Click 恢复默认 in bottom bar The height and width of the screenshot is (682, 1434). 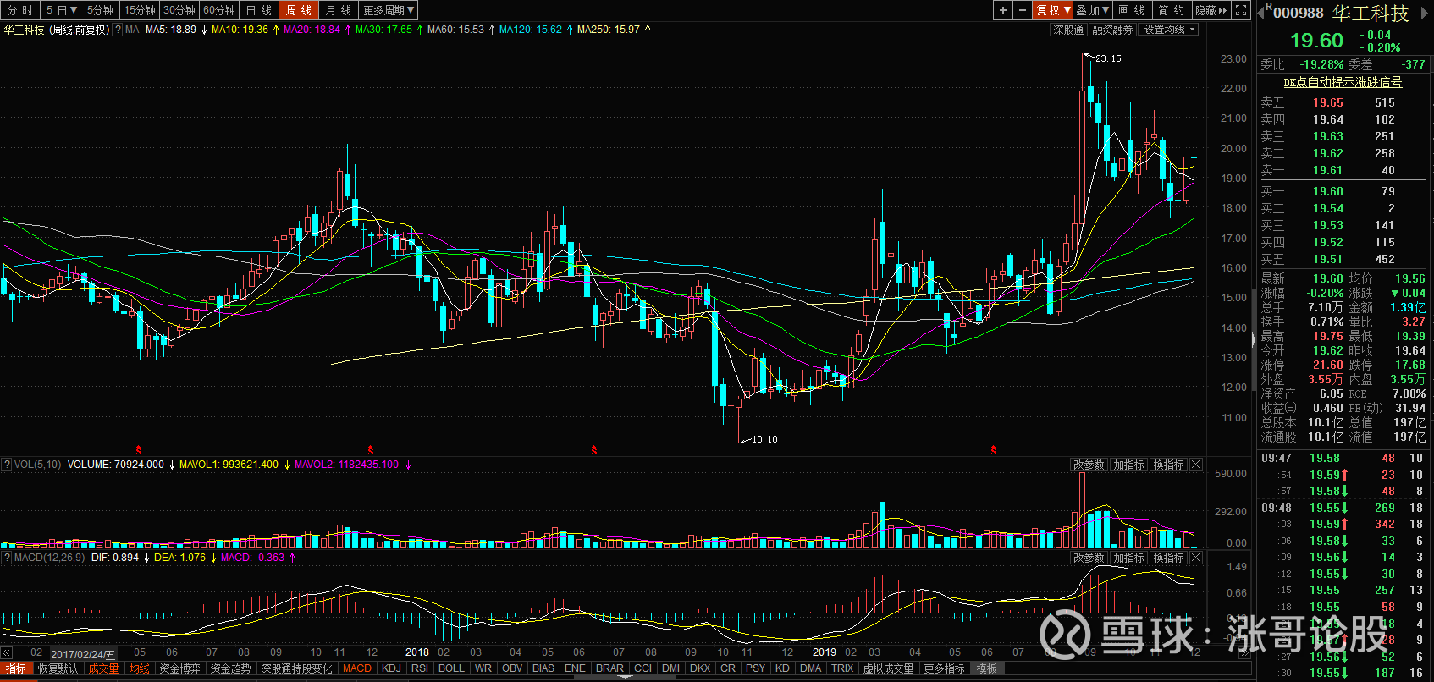[x=58, y=668]
